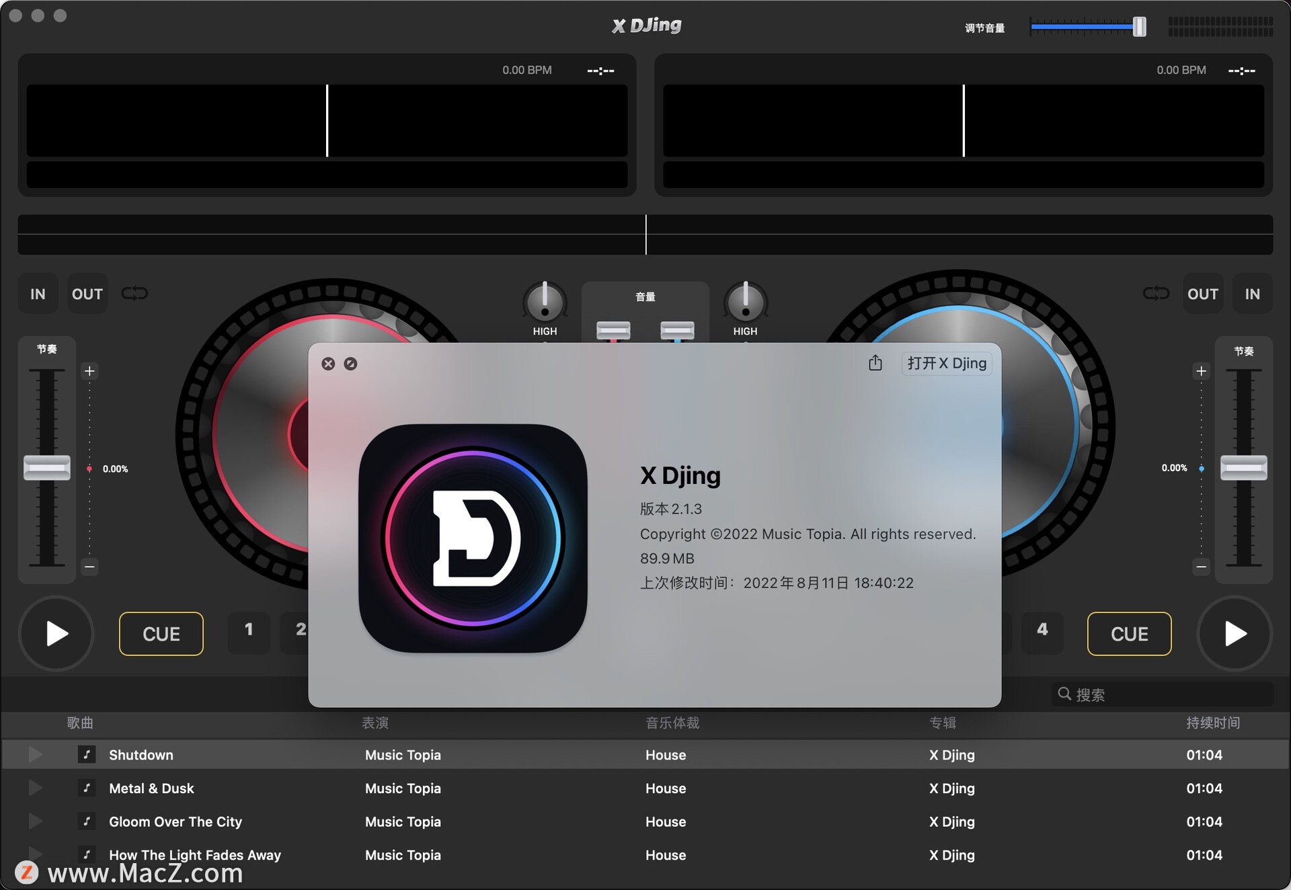This screenshot has height=890, width=1291.
Task: Toggle OUT on the right deck
Action: tap(1203, 294)
